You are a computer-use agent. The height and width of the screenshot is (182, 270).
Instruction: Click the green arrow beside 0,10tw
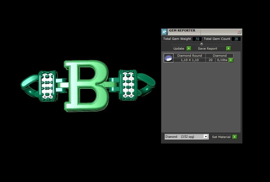pyautogui.click(x=231, y=60)
